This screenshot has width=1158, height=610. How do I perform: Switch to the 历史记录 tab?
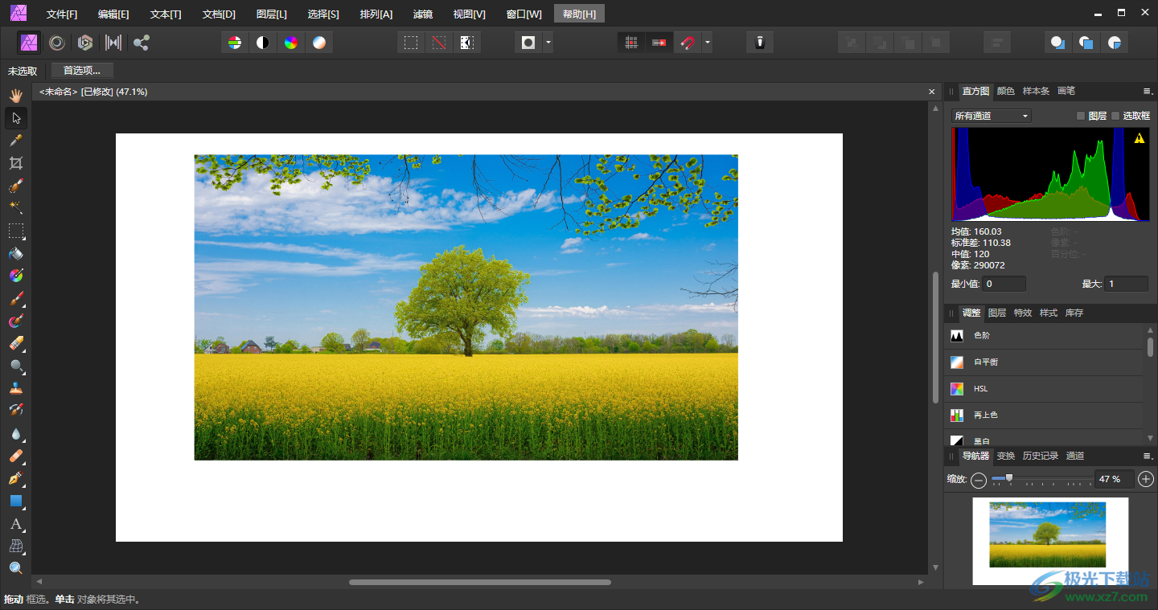pyautogui.click(x=1040, y=456)
